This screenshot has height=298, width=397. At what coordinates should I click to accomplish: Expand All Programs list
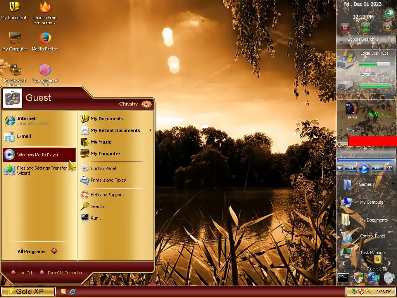(37, 251)
